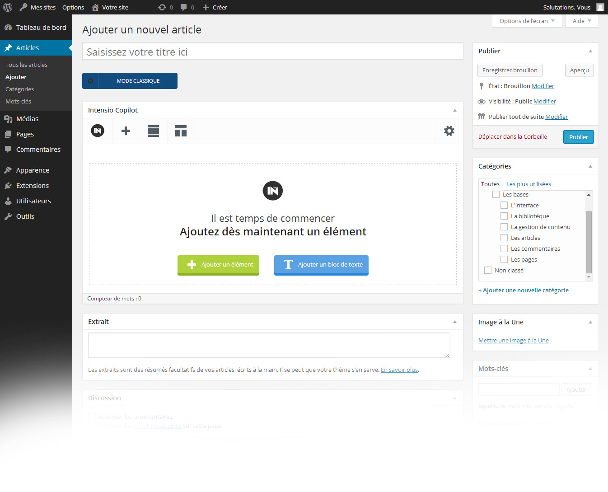Click the rows layout toolbar icon
608x492 pixels.
tap(154, 131)
